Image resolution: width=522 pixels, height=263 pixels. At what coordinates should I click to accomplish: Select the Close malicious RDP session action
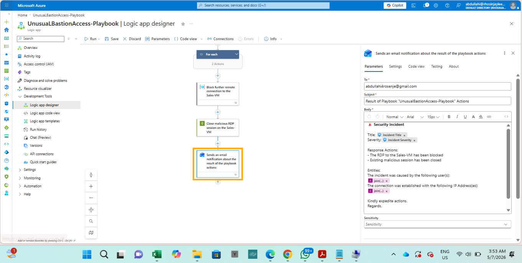pyautogui.click(x=218, y=128)
